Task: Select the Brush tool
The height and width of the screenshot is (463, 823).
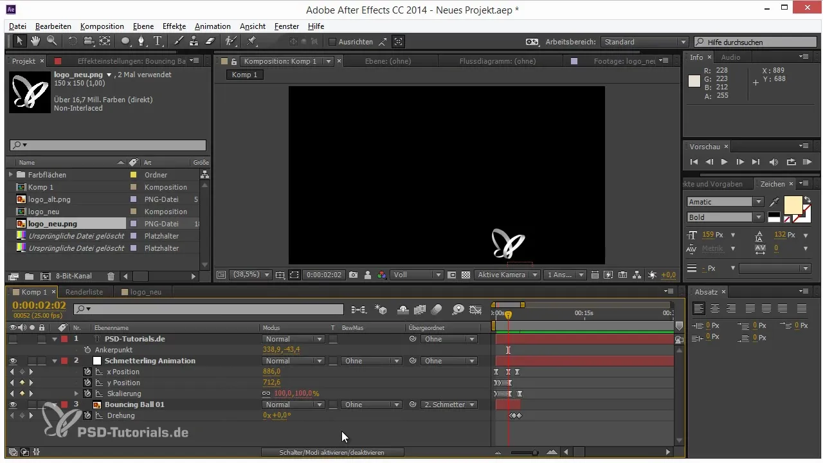Action: click(179, 41)
